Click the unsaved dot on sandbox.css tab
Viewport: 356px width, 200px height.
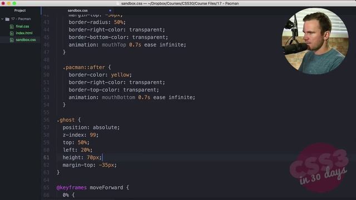tap(110, 11)
